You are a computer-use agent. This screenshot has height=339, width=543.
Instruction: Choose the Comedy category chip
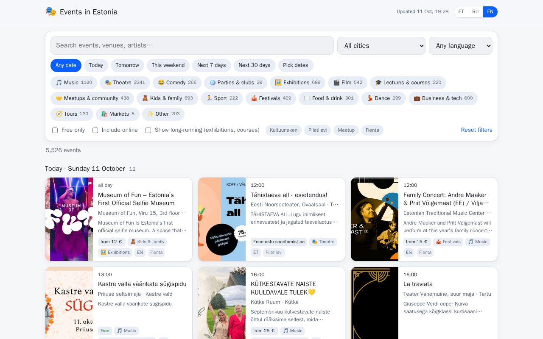[177, 83]
